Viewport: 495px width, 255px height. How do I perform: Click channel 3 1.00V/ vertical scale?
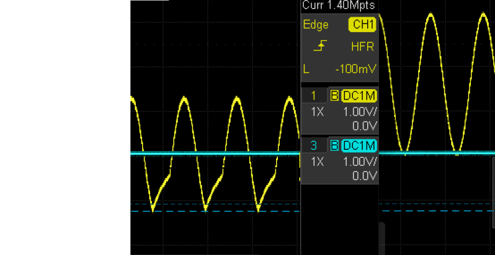click(x=360, y=162)
